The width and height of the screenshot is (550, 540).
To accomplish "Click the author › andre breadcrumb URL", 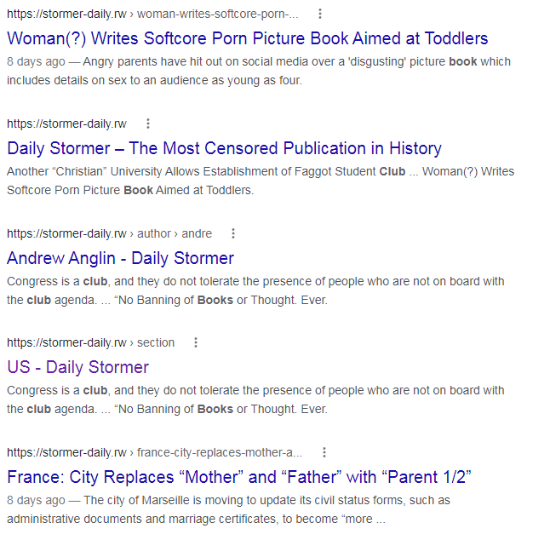I will click(110, 233).
